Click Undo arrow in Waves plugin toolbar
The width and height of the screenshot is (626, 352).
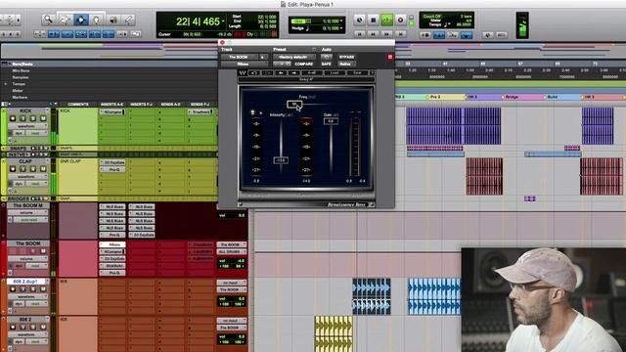click(254, 72)
